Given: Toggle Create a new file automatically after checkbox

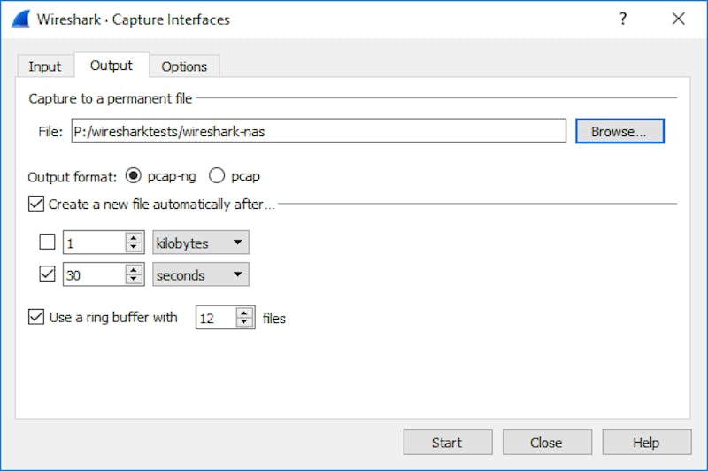Looking at the screenshot, I should (x=36, y=204).
